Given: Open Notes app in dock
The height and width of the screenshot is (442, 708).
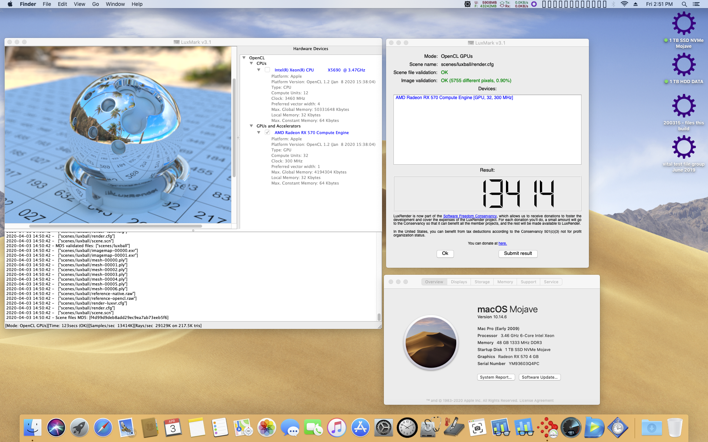Looking at the screenshot, I should click(x=197, y=428).
